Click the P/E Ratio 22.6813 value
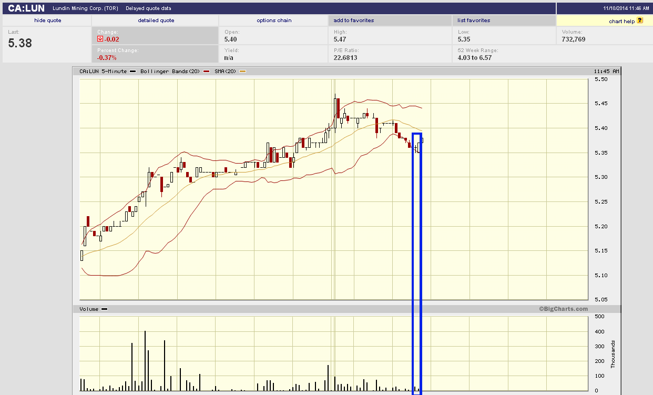The height and width of the screenshot is (395, 653). (345, 58)
